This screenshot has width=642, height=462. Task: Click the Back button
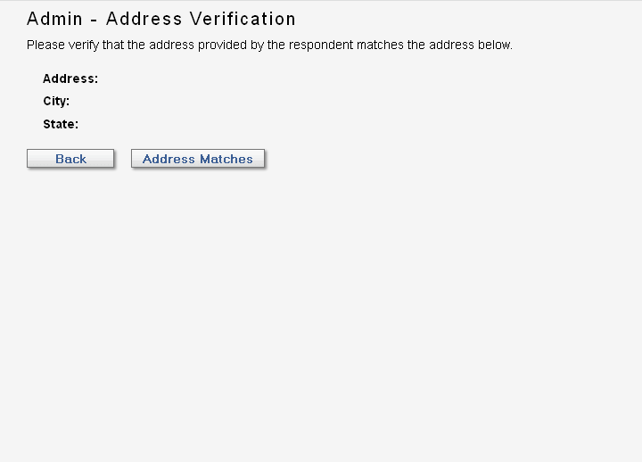pyautogui.click(x=70, y=159)
